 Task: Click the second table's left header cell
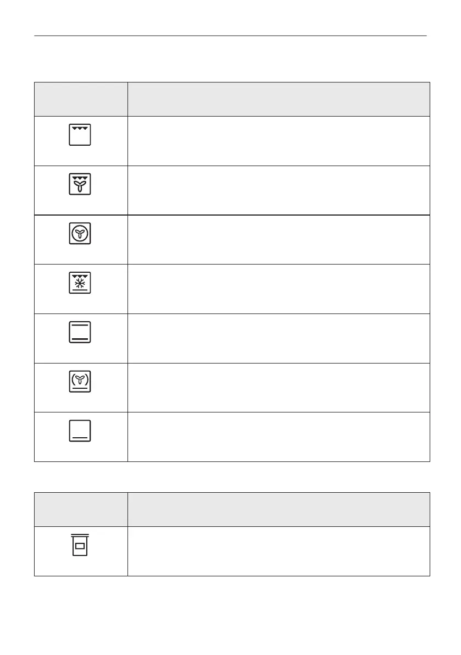click(81, 509)
